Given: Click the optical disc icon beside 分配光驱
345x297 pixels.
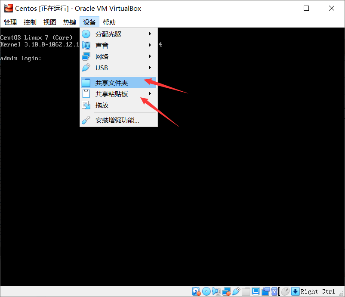Looking at the screenshot, I should [x=86, y=34].
